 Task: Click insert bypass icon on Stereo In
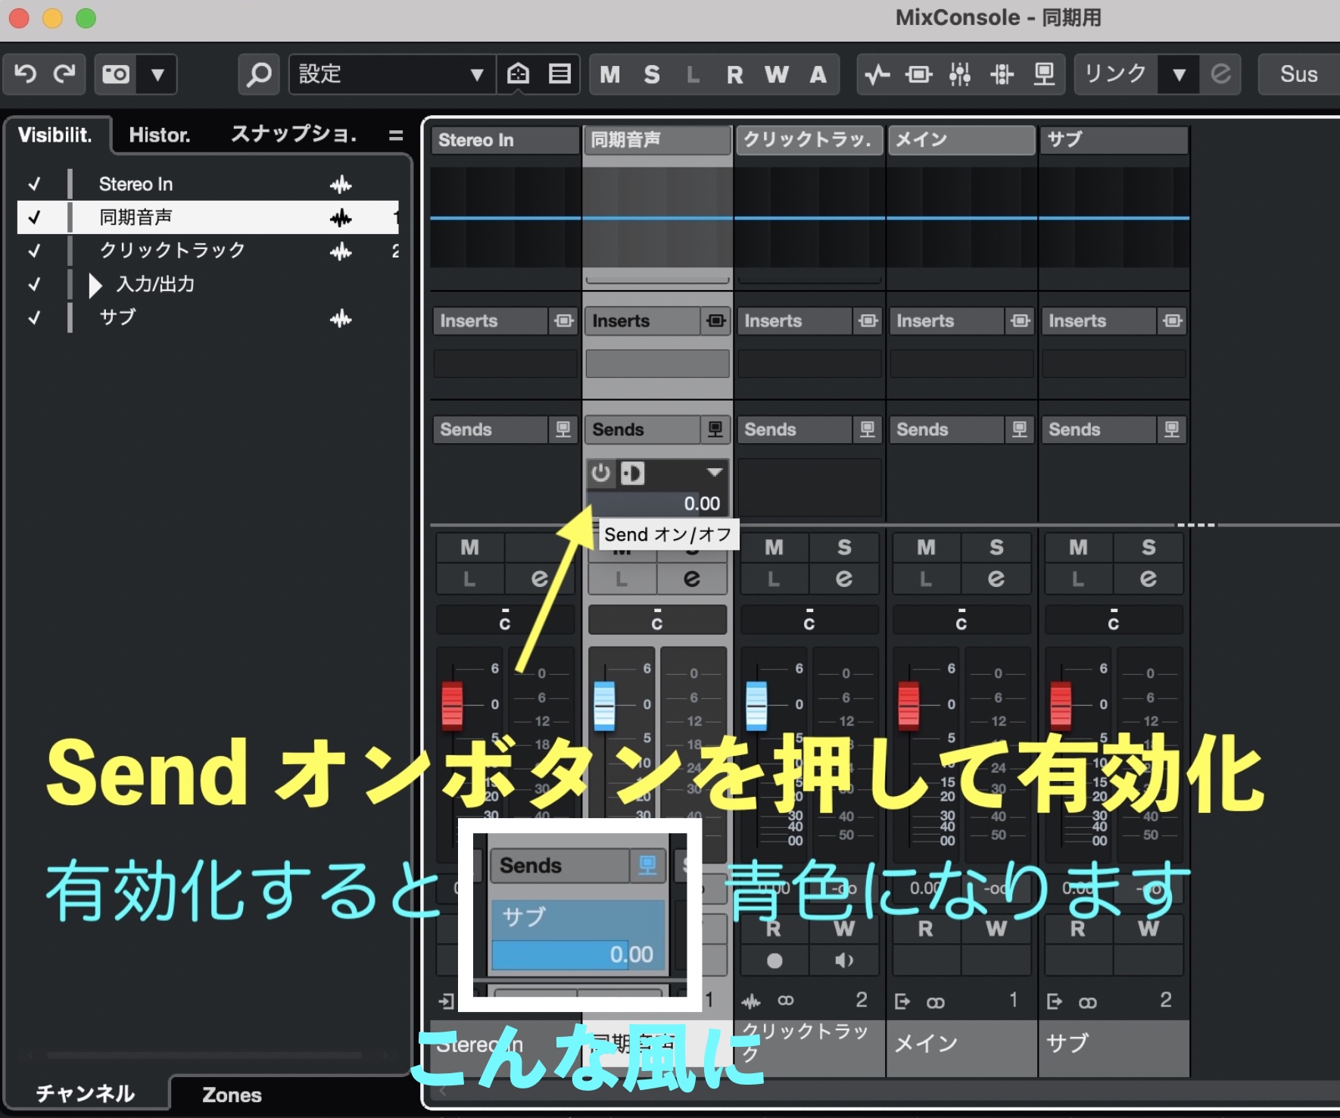coord(564,321)
